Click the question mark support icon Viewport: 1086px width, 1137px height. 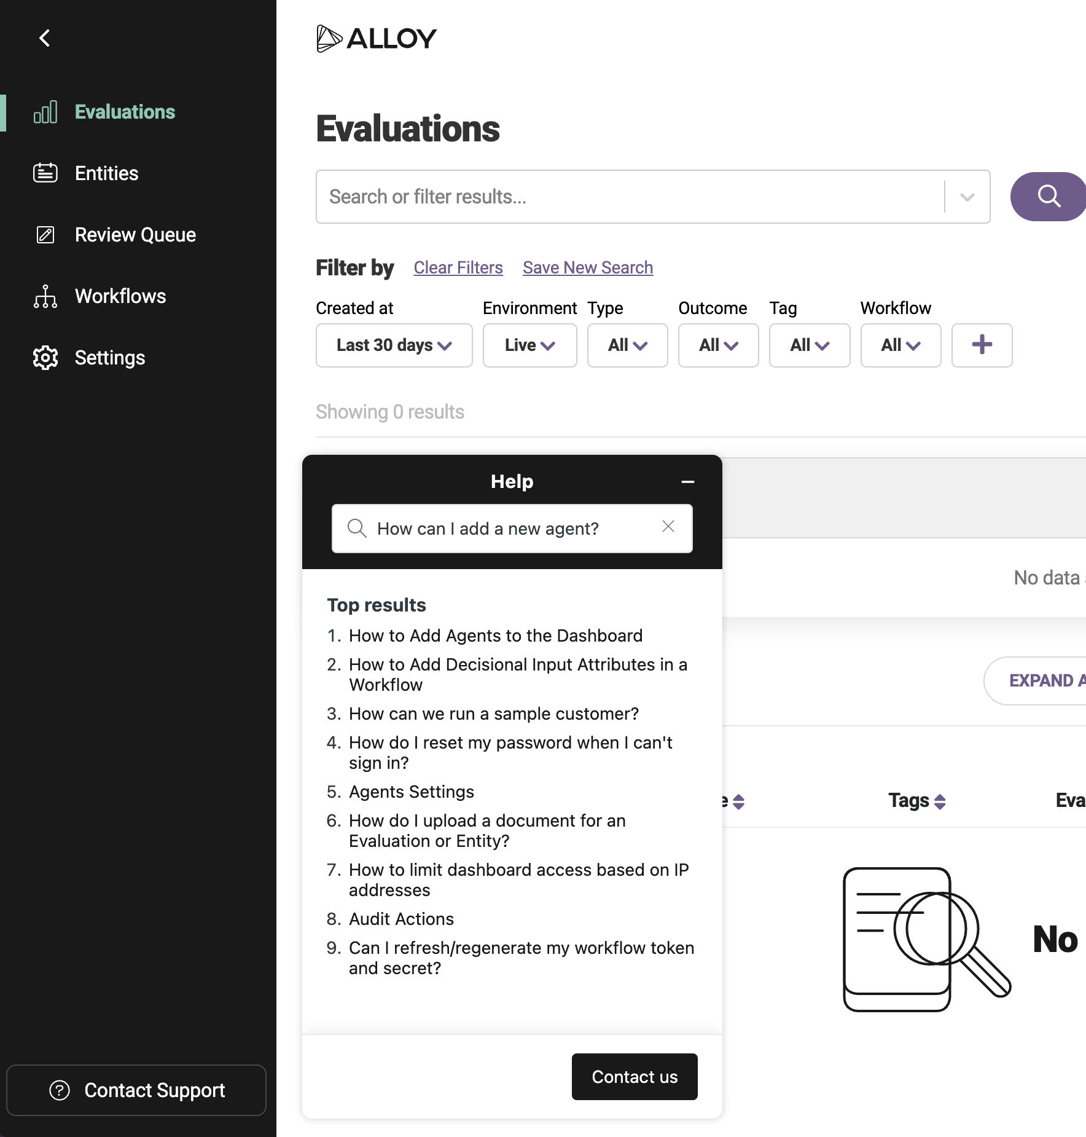(x=60, y=1090)
